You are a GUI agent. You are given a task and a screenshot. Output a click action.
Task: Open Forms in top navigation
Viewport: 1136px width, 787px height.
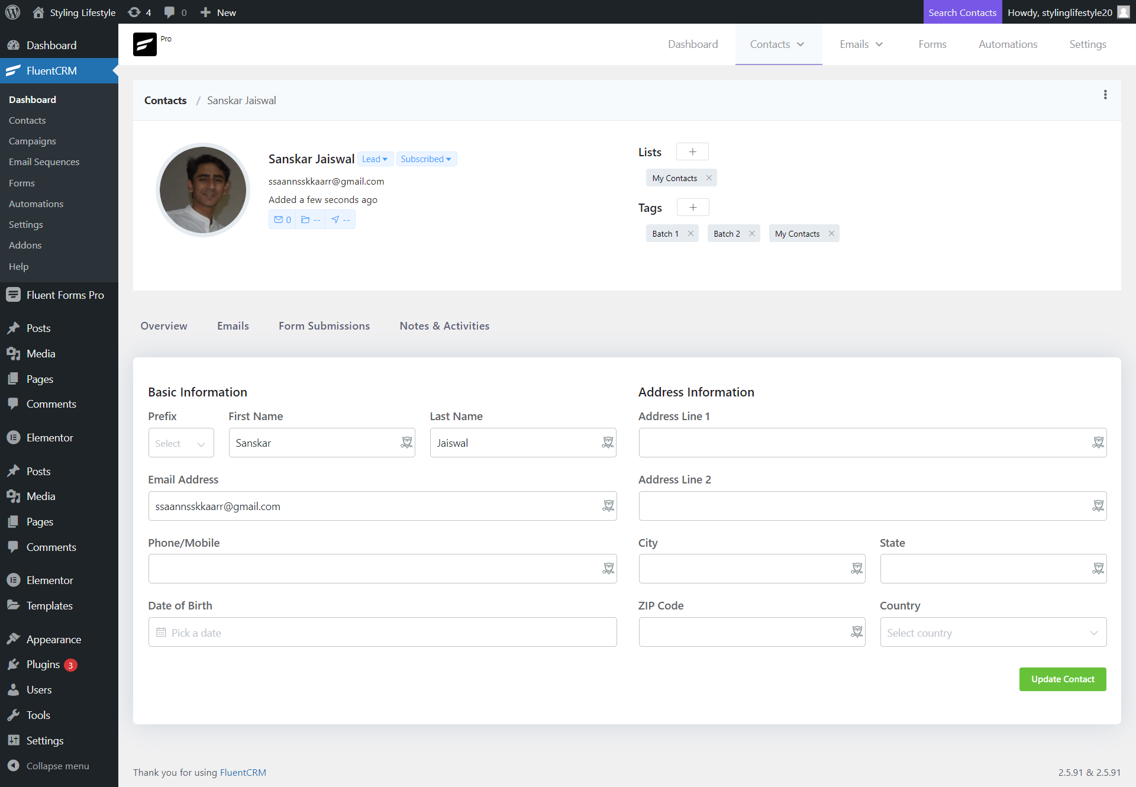[932, 44]
